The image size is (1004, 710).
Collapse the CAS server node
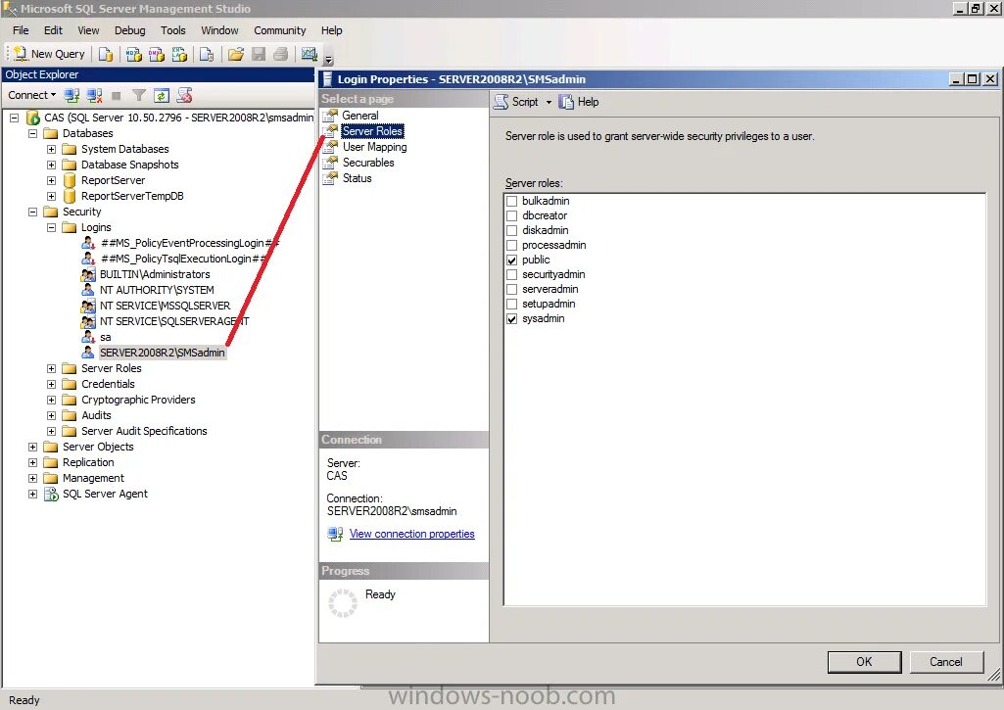[x=14, y=118]
